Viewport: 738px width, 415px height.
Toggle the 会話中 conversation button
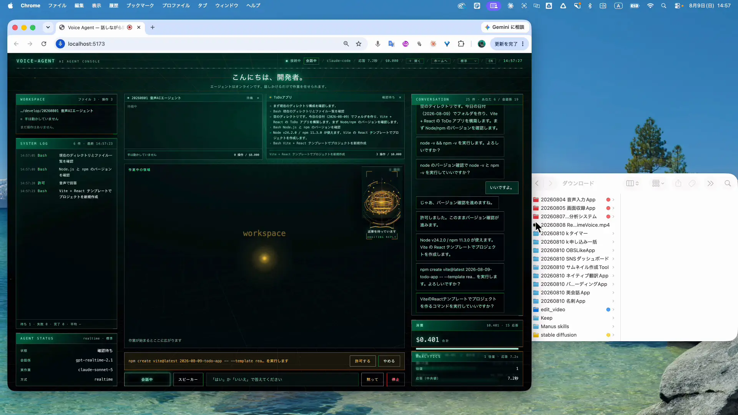tap(147, 379)
